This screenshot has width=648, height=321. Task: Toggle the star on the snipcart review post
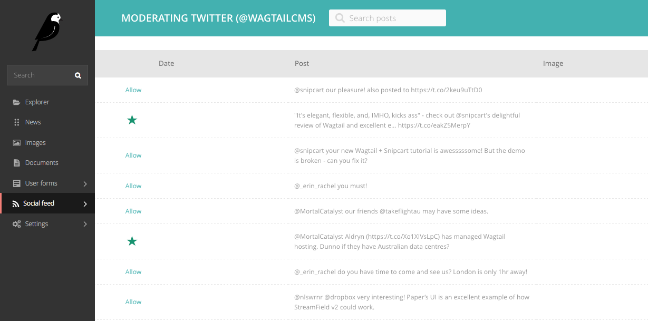(x=132, y=120)
